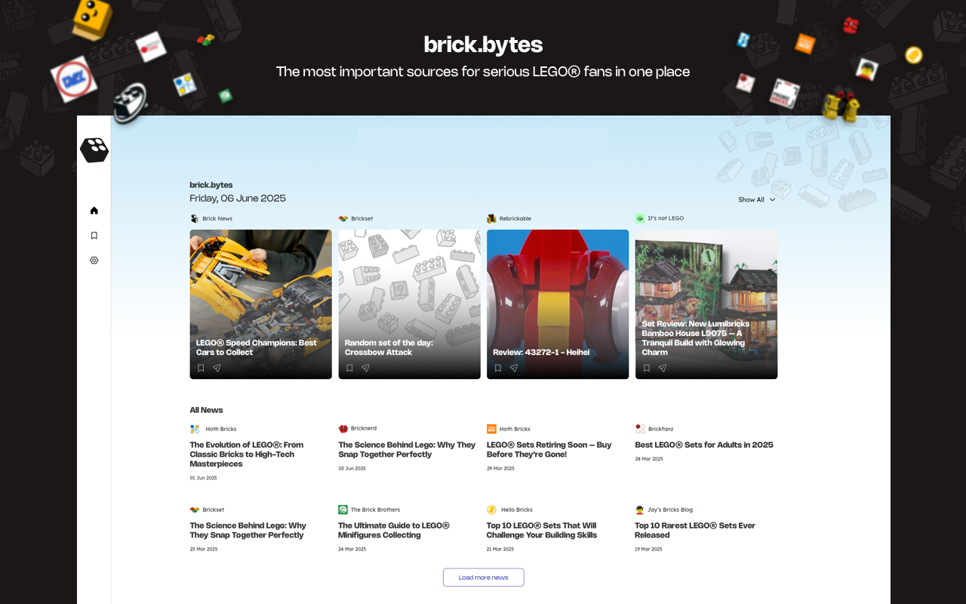This screenshot has width=966, height=604.
Task: Click Load more news button
Action: [x=483, y=578]
